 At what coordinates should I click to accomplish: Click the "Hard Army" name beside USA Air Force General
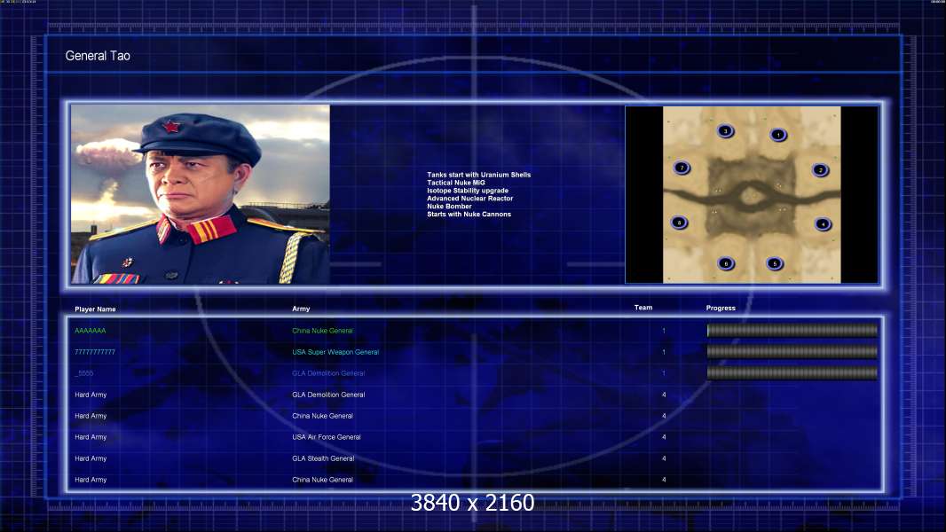[91, 437]
